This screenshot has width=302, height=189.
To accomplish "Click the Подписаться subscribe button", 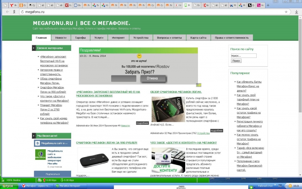I will point(53,174).
